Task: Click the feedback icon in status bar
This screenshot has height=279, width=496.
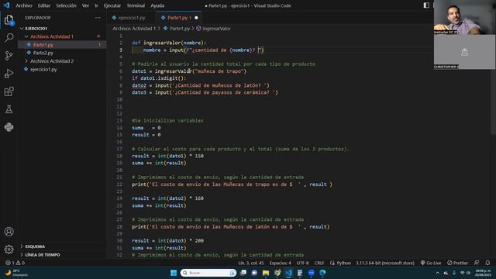Action: point(477,263)
